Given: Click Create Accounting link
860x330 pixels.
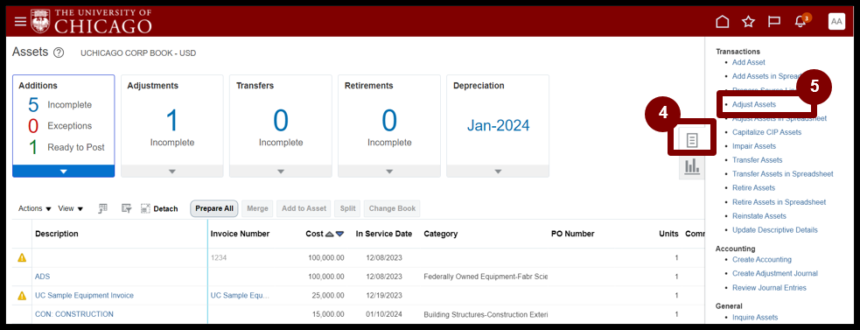Looking at the screenshot, I should pyautogui.click(x=762, y=259).
